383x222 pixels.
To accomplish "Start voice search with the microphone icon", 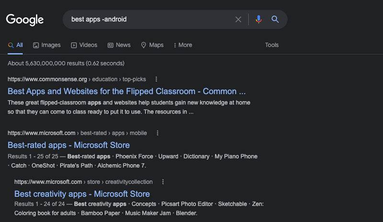I will click(x=259, y=19).
